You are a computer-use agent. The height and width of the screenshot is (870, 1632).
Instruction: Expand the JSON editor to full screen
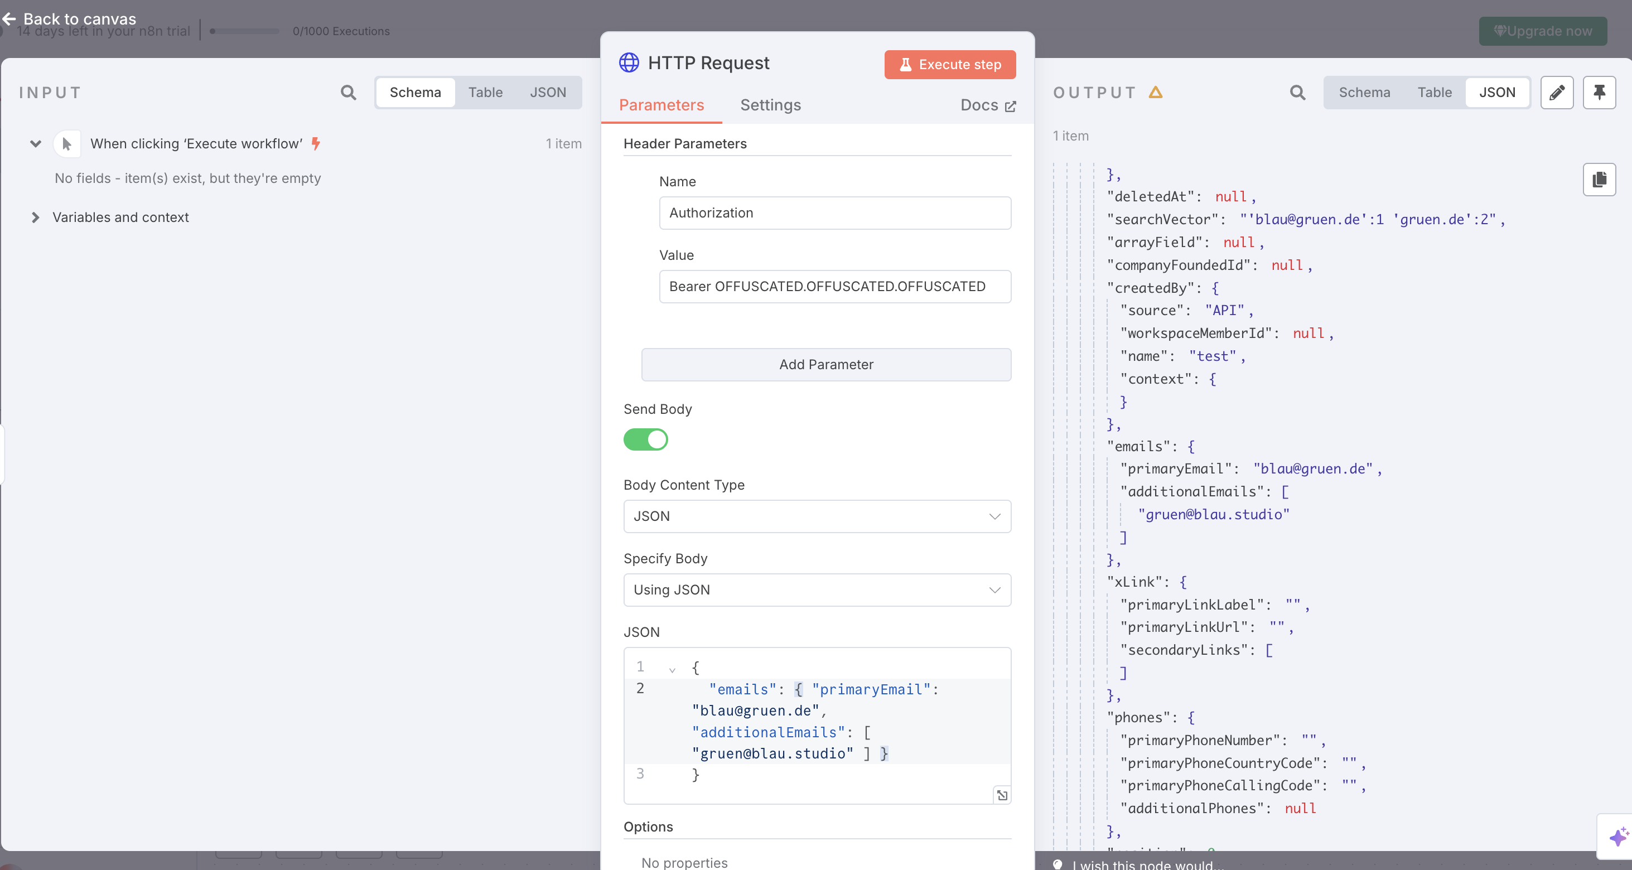click(x=1002, y=795)
